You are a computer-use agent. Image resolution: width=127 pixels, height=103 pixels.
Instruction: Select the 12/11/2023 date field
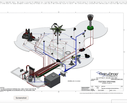click(x=101, y=90)
